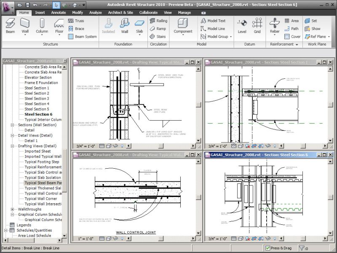
Task: Click the Steel Section 6 window vertical scrollbar thumb
Action: [x=330, y=197]
